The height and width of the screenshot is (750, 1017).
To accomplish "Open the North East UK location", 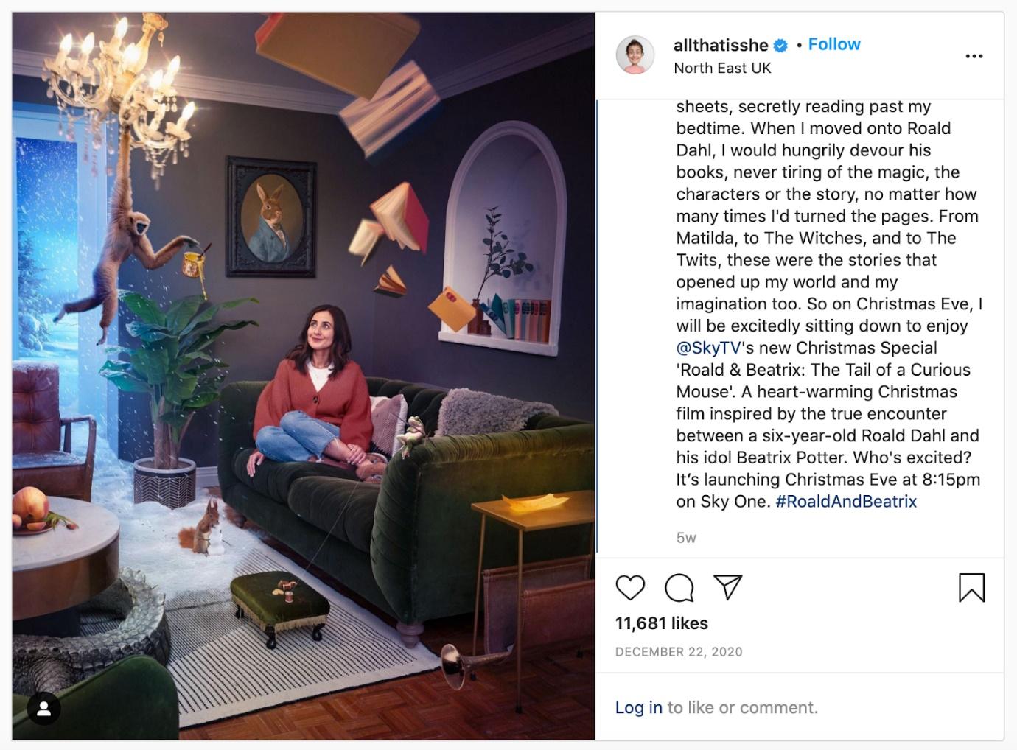I will pyautogui.click(x=722, y=68).
